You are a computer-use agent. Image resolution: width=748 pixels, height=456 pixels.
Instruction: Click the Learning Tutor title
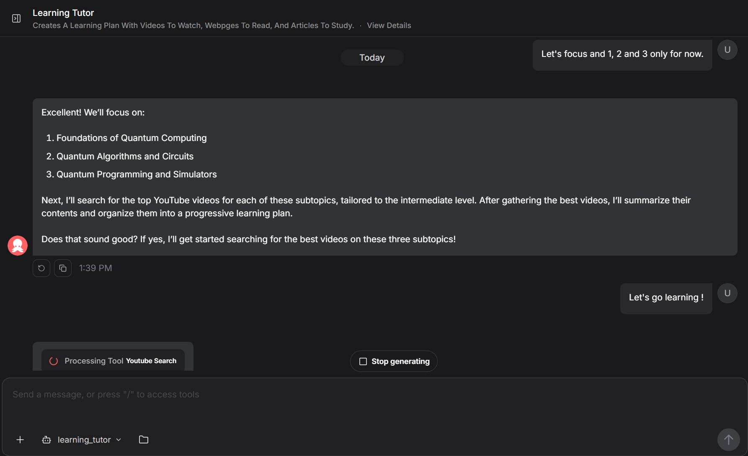tap(63, 13)
